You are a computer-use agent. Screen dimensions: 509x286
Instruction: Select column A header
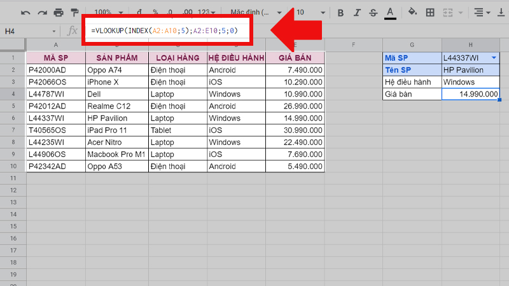pyautogui.click(x=56, y=44)
